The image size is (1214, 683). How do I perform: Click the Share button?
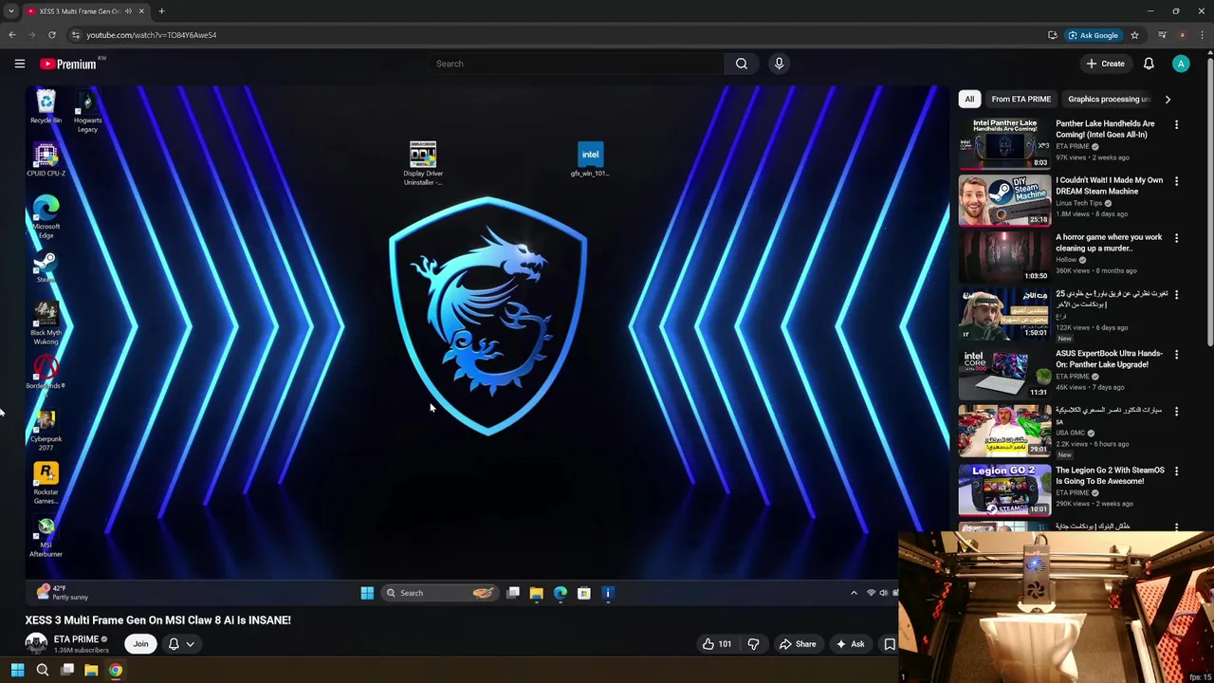[x=797, y=644]
